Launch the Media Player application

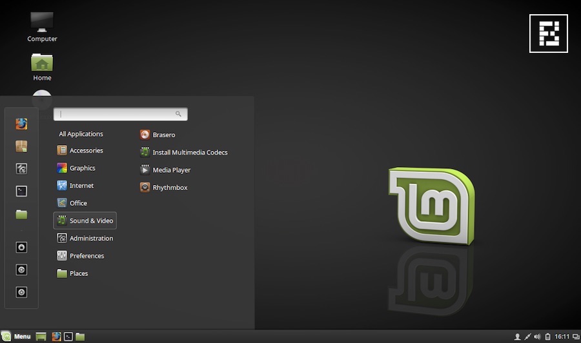(165, 170)
